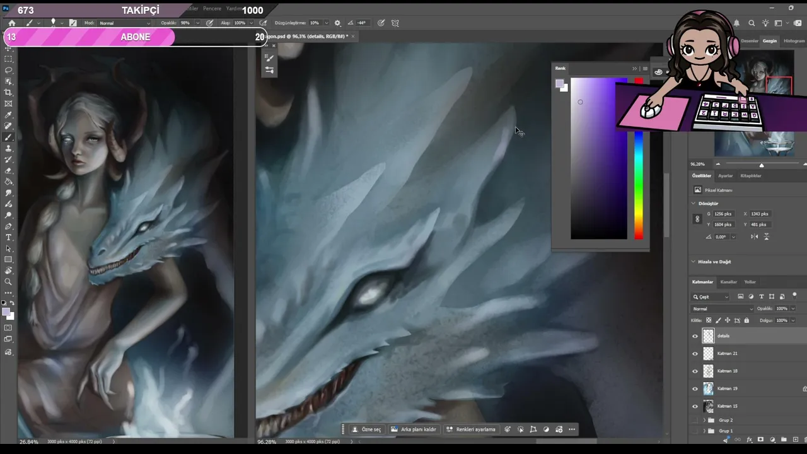Select the Path Selection tool
Image resolution: width=807 pixels, height=454 pixels.
click(x=8, y=248)
